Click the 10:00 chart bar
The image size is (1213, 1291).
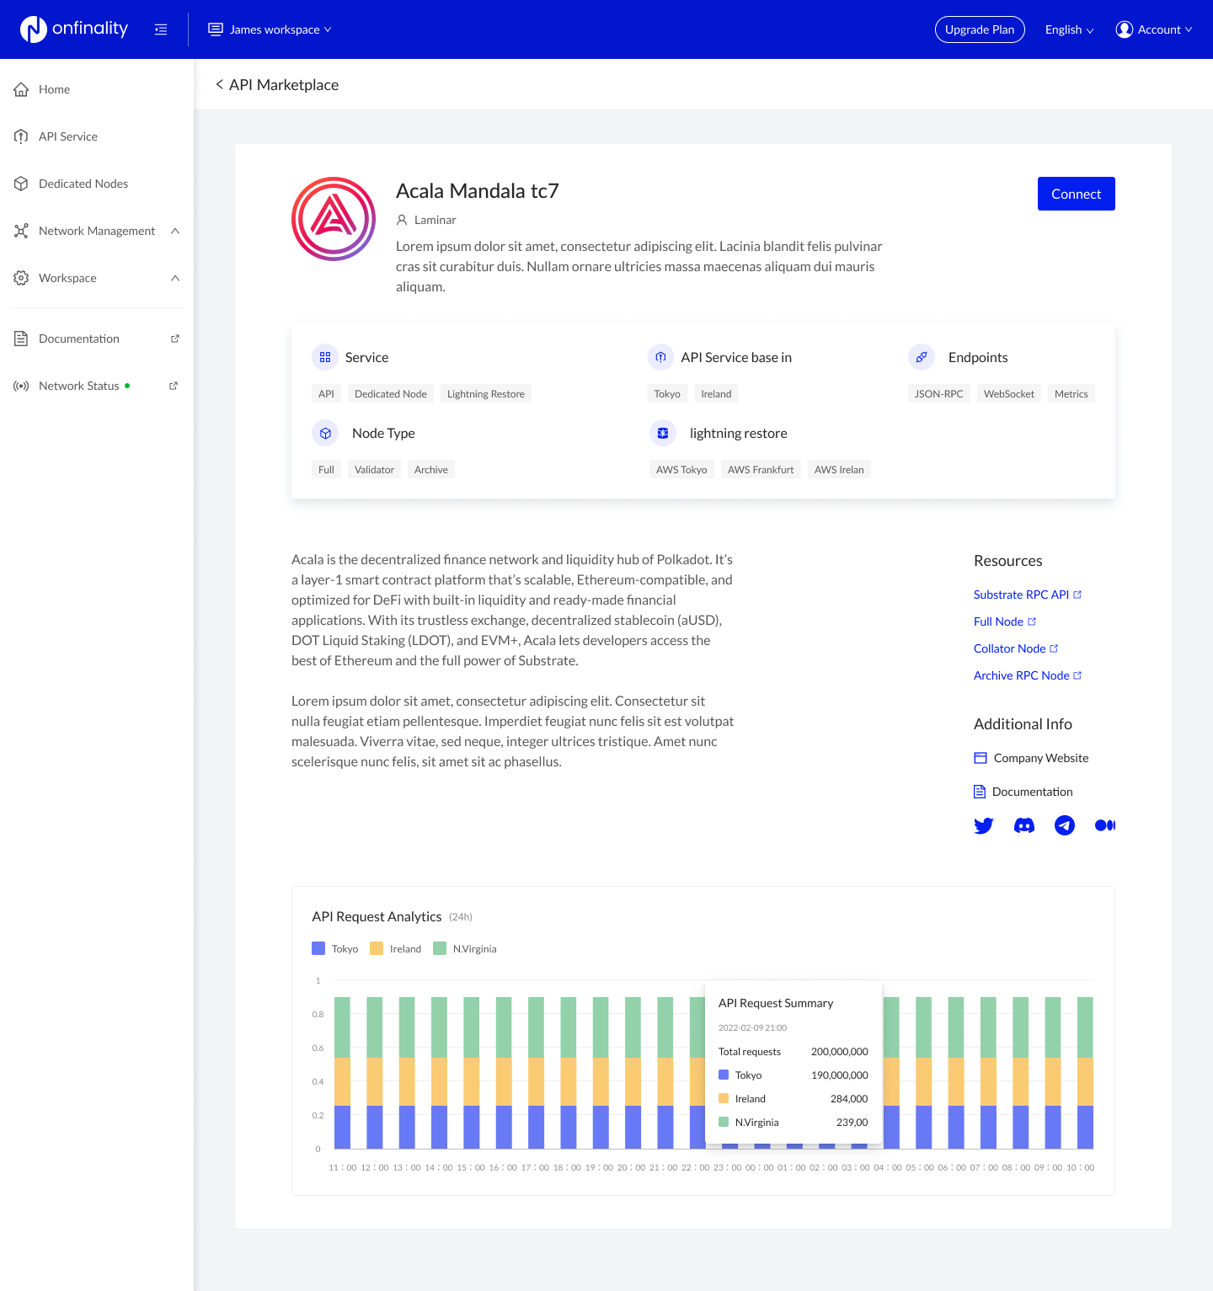coord(1086,1073)
